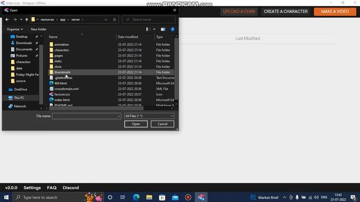Open Settings in Wrapper Offline footer

[x=32, y=188]
